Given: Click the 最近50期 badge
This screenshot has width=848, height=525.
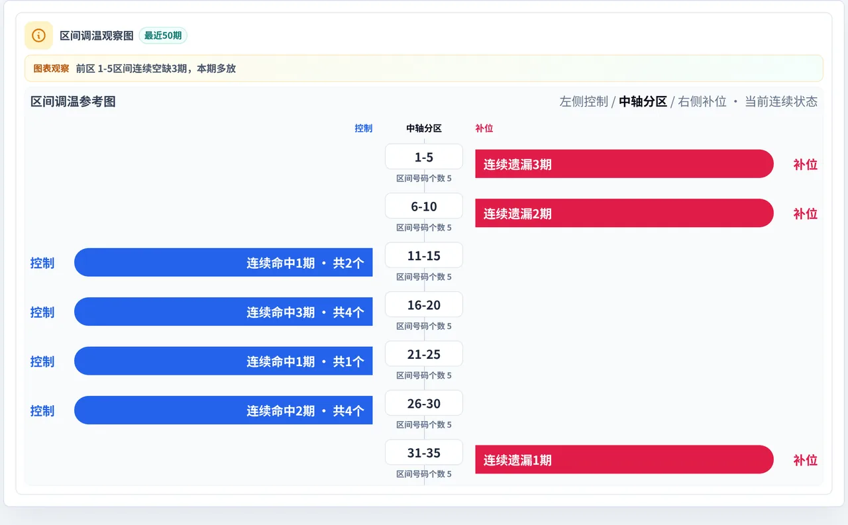Looking at the screenshot, I should pyautogui.click(x=163, y=35).
